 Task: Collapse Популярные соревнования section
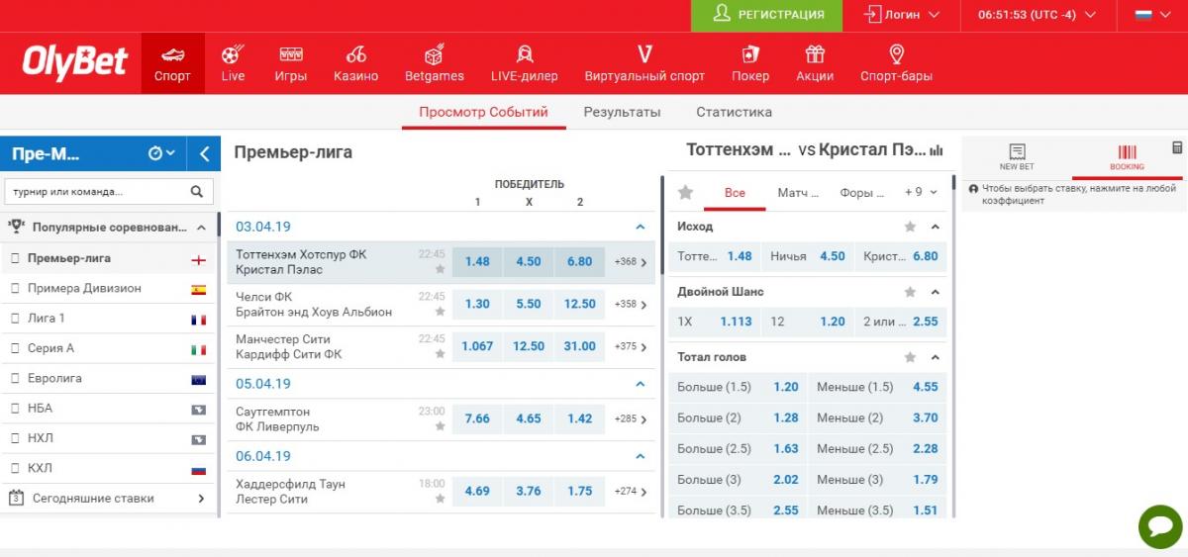[201, 227]
